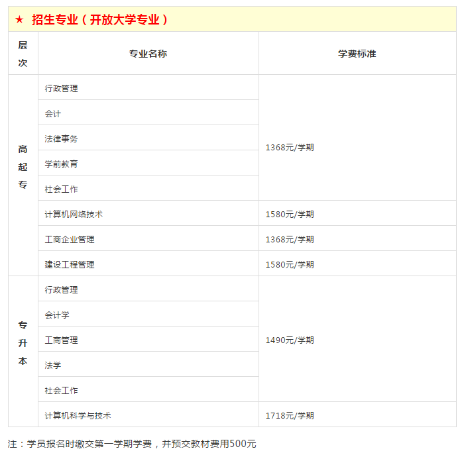Click the 层次 column header
Screen dimensions: 470x455
[23, 54]
